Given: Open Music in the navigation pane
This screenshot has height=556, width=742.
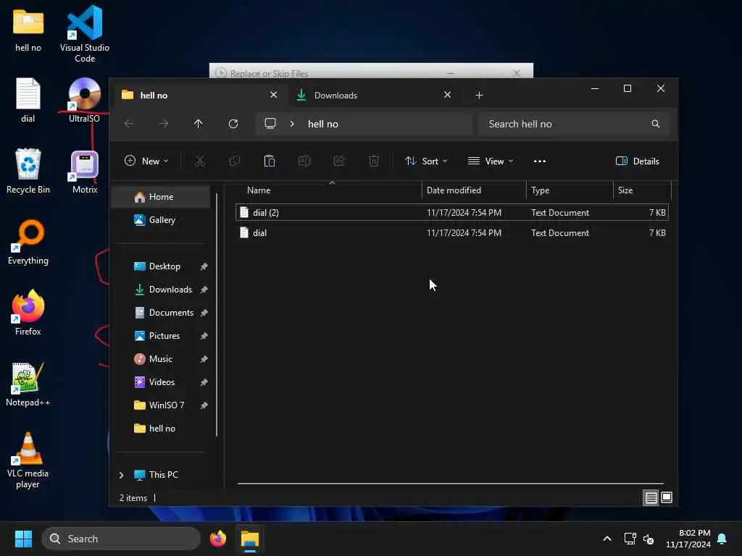Looking at the screenshot, I should point(161,359).
